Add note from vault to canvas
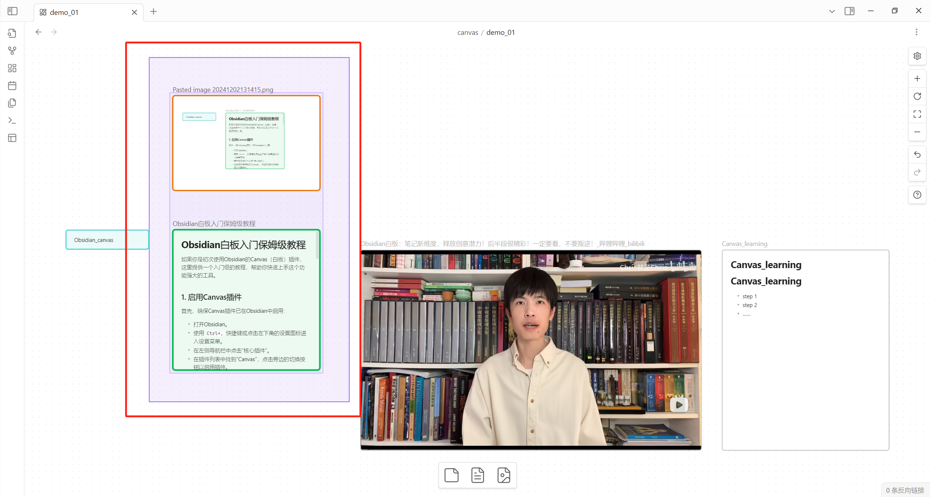Viewport: 930px width, 497px height. pos(477,475)
